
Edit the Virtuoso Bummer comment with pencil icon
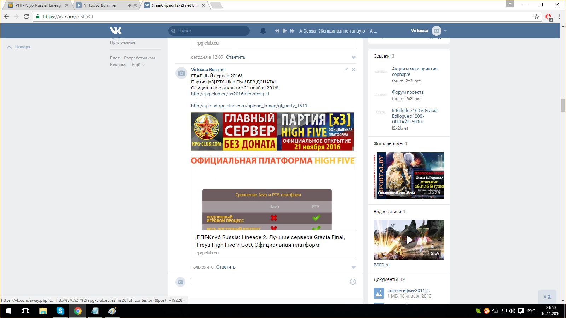click(x=346, y=70)
